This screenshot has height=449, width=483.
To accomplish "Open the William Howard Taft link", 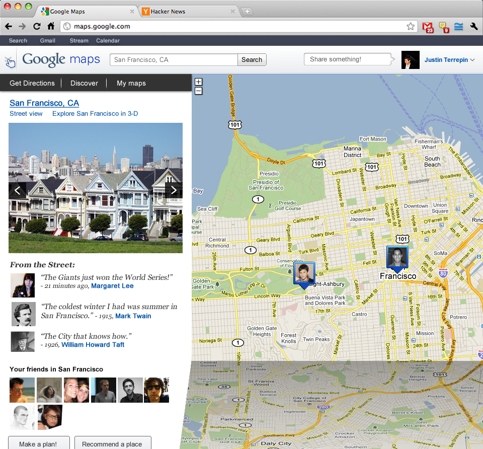I will (x=93, y=345).
